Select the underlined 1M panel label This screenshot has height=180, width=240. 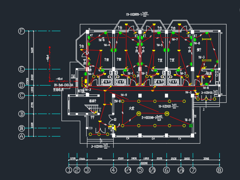tap(73, 76)
